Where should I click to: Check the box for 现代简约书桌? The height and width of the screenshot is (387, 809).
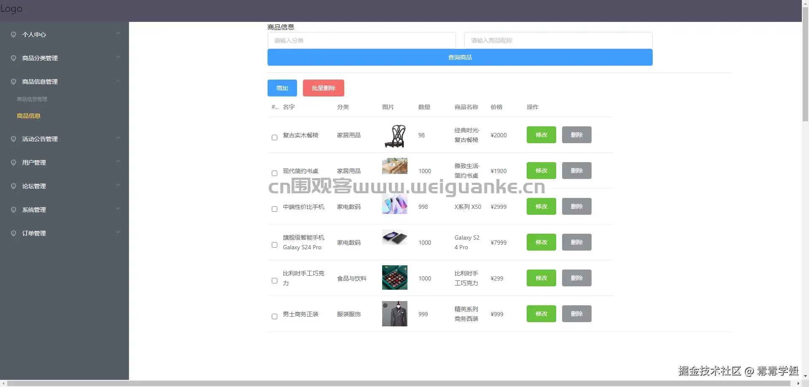click(274, 173)
